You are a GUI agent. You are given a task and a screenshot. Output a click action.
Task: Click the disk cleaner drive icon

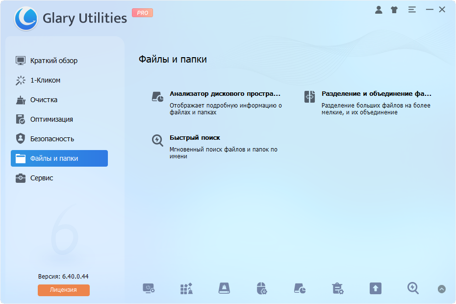224,289
